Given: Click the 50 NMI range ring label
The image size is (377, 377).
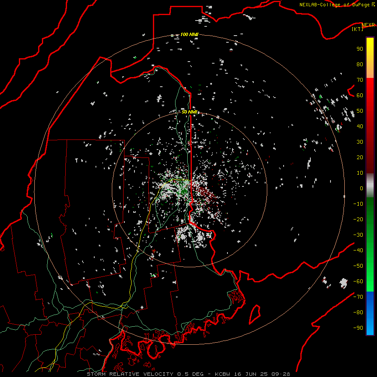Looking at the screenshot, I should pyautogui.click(x=189, y=112).
